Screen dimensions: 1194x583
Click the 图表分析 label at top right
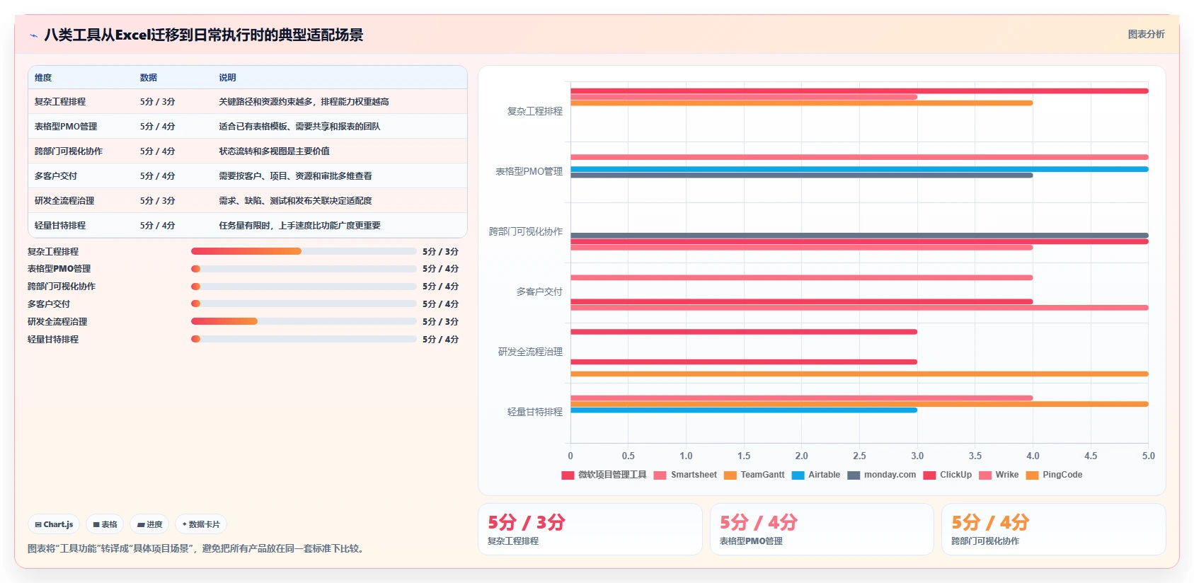tap(1146, 34)
